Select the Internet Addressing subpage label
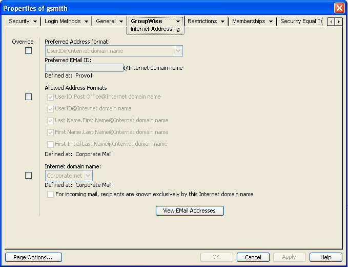This screenshot has width=348, height=267. [x=155, y=29]
